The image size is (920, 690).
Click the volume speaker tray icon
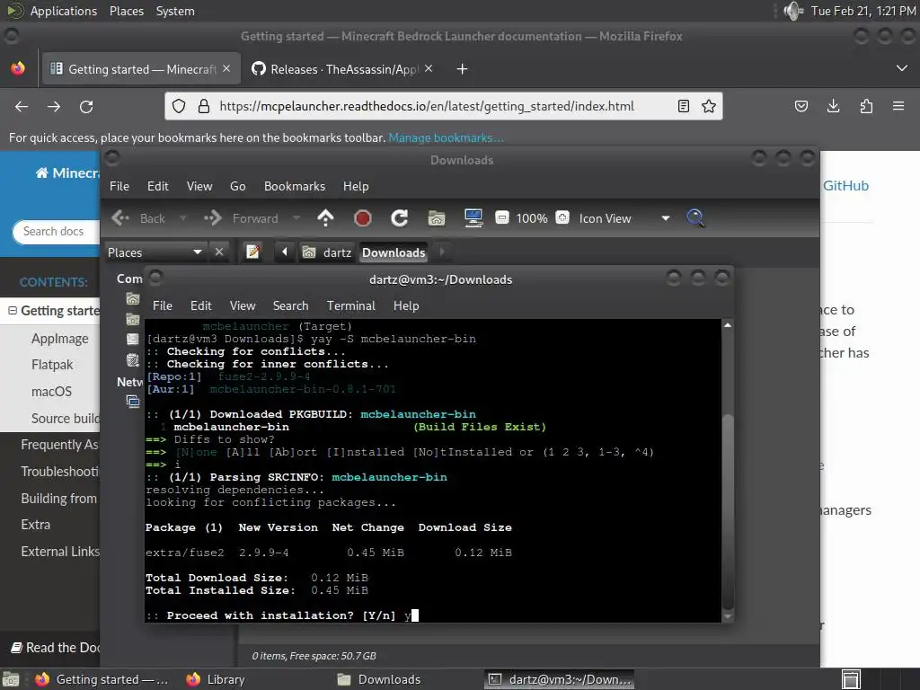(x=792, y=11)
